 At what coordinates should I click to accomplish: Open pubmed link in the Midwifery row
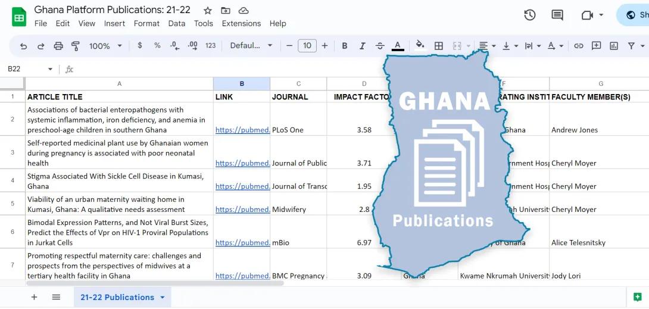click(242, 210)
